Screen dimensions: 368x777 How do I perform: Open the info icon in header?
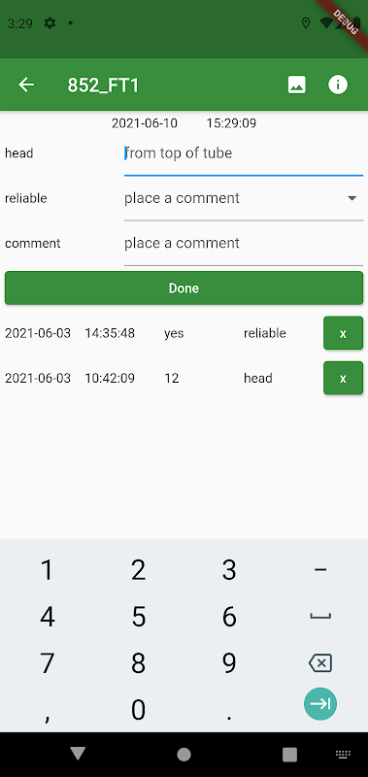tap(338, 84)
